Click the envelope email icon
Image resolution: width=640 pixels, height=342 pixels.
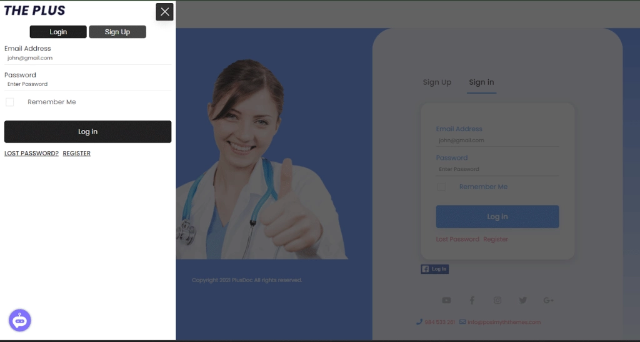[462, 321]
